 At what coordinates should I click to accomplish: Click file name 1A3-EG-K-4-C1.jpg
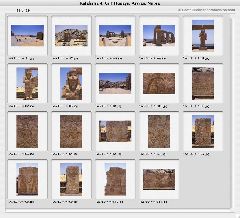coord(108,106)
